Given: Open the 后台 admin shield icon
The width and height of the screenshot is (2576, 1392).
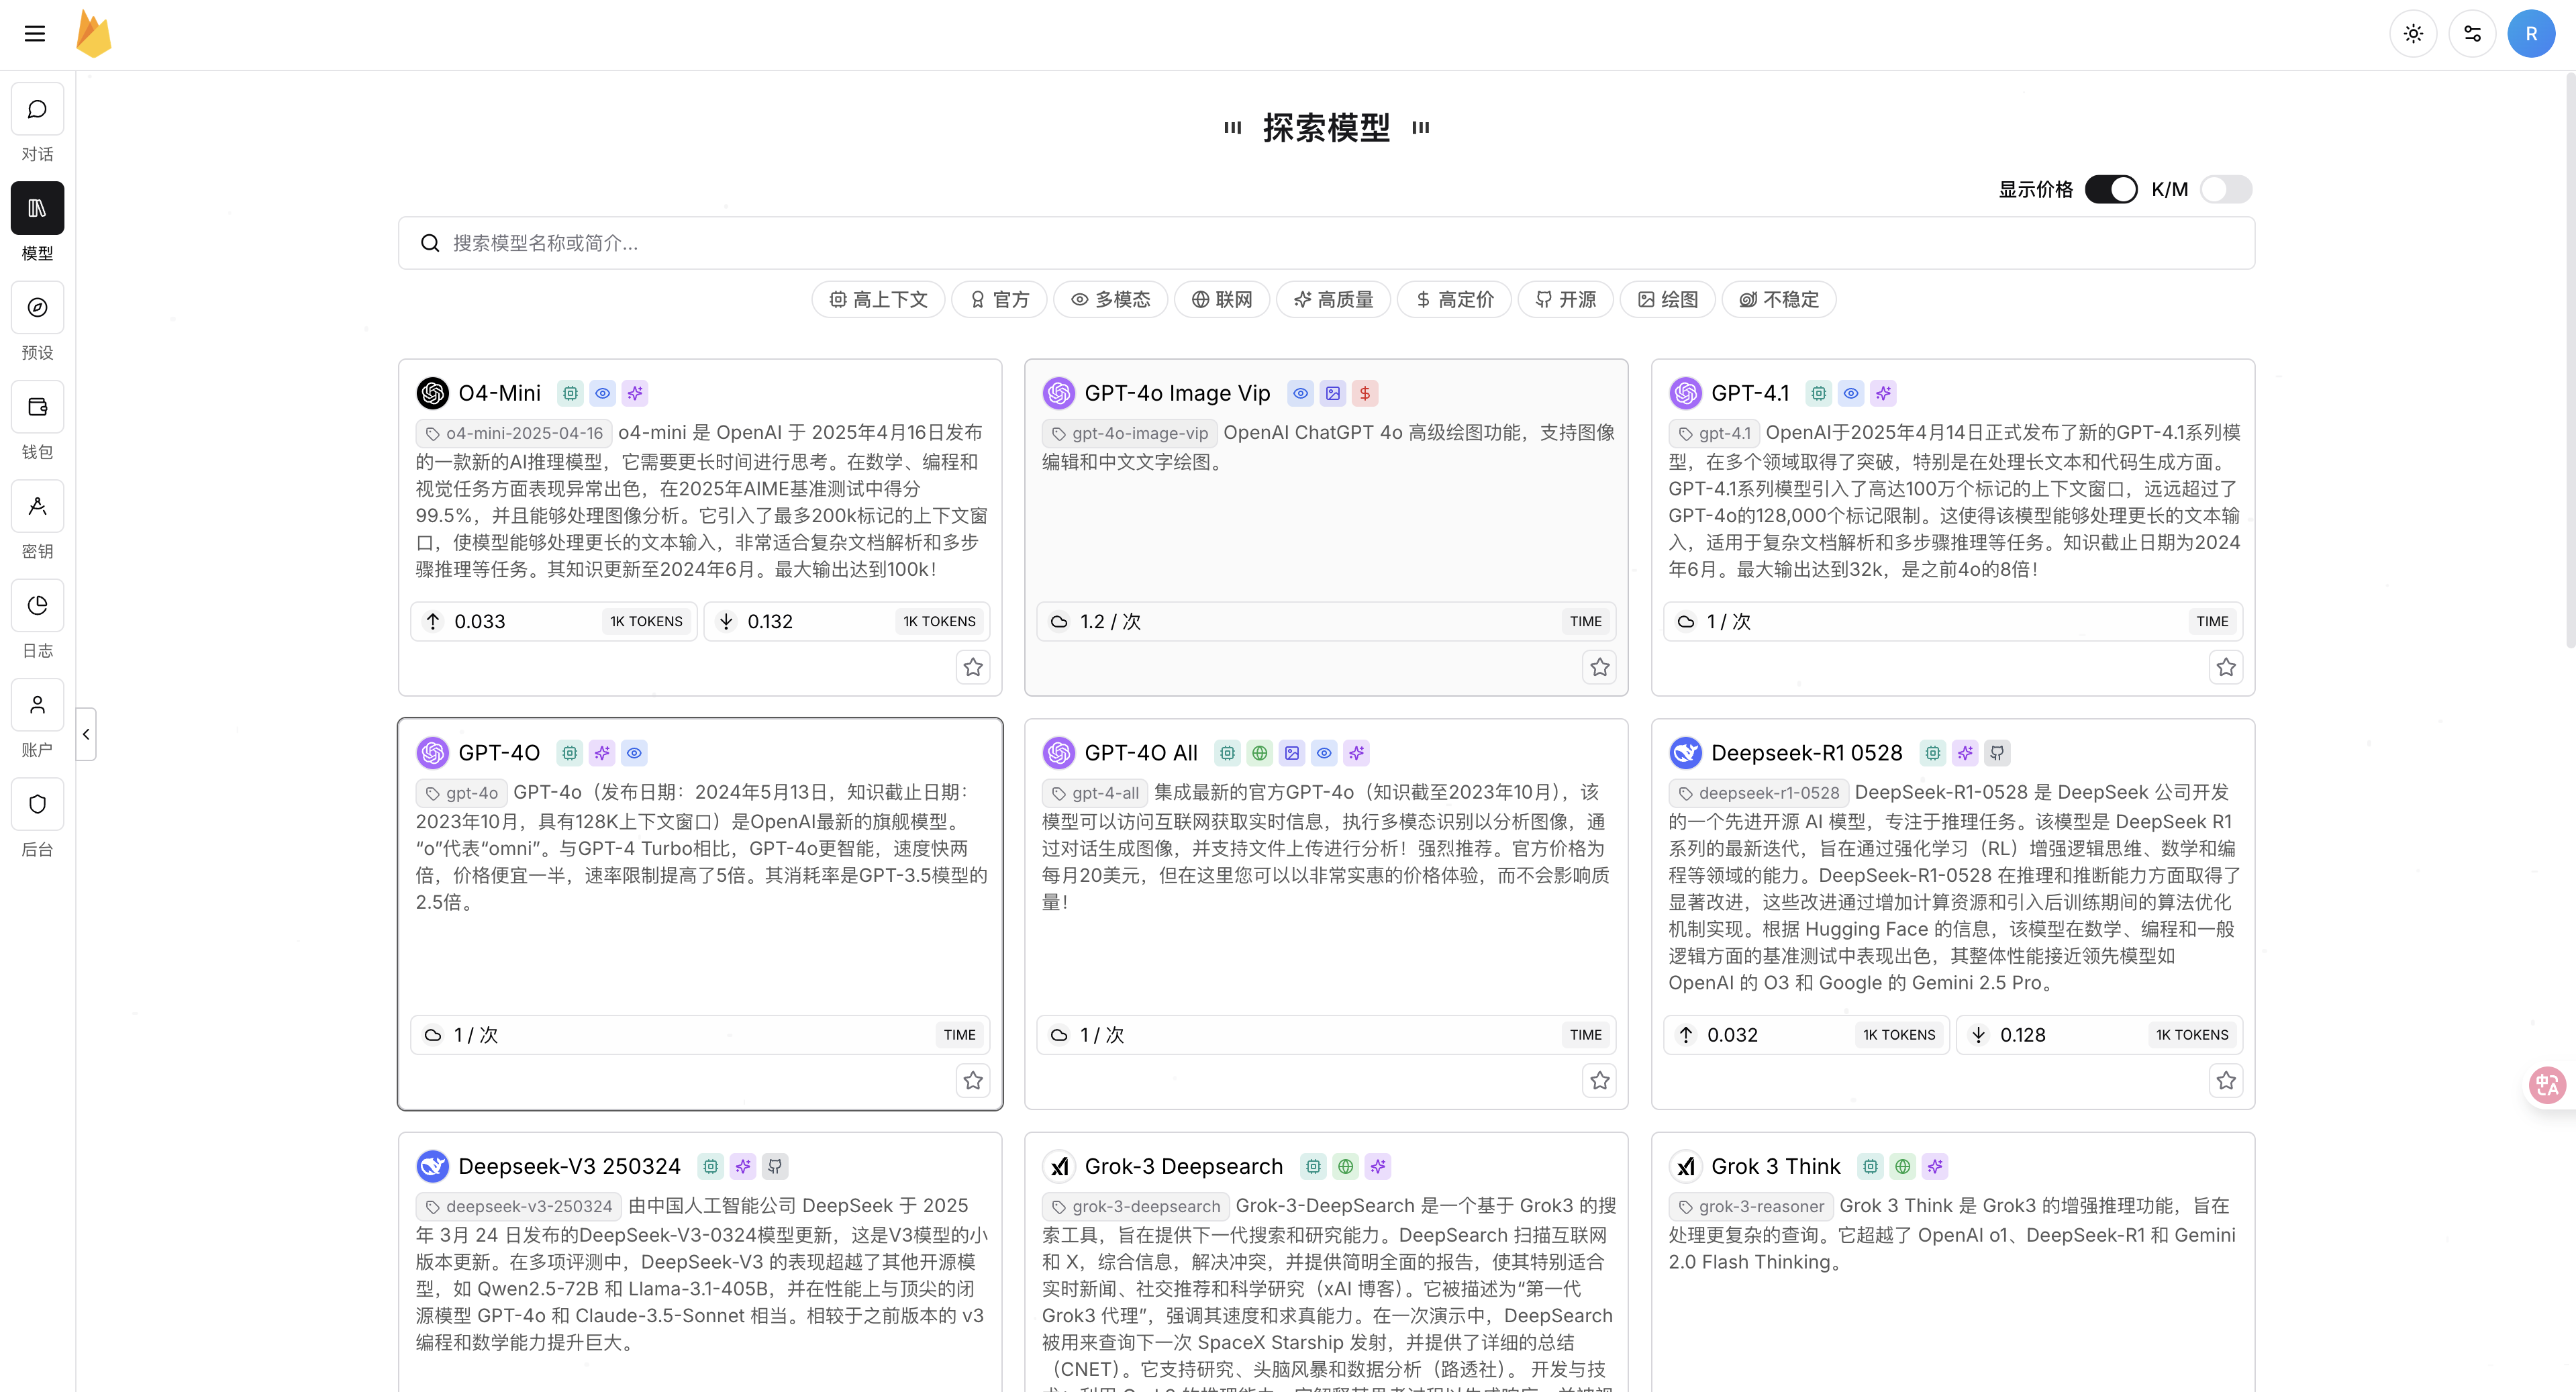Looking at the screenshot, I should point(37,804).
